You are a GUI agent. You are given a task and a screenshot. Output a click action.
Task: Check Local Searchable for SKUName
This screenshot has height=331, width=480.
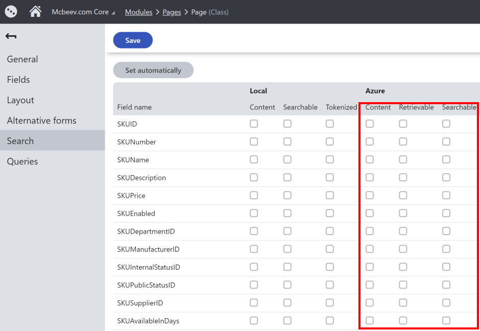[x=287, y=159]
